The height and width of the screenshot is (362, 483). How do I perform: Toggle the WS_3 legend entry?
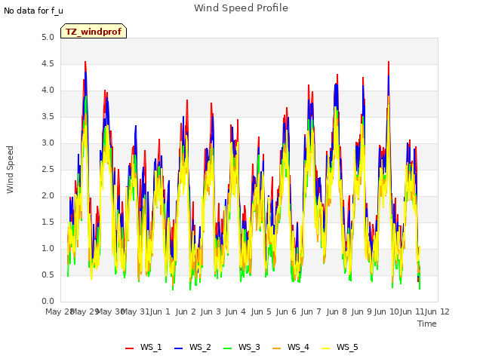(x=241, y=347)
